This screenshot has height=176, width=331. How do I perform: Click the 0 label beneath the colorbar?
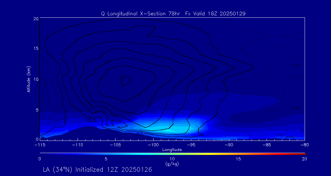tap(40, 159)
